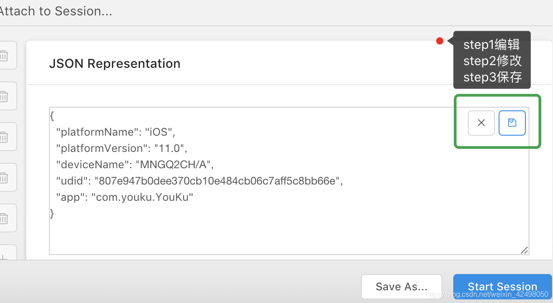Click the red dot marker

440,41
